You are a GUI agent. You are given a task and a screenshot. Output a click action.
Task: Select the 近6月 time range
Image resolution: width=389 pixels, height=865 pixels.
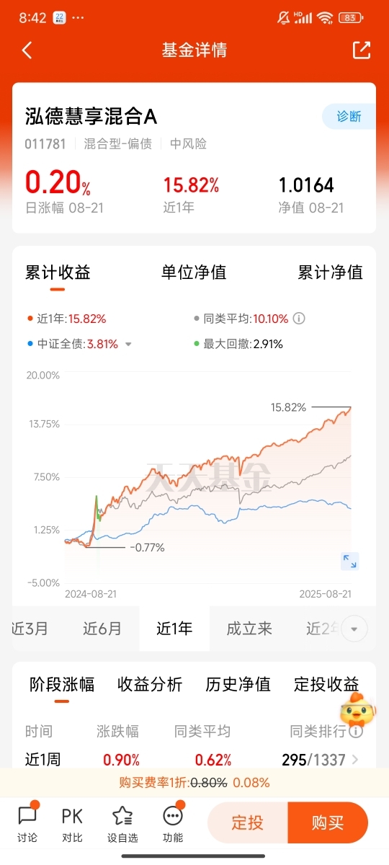click(102, 629)
